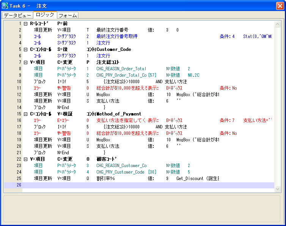Collapse the 顧客コード variable handler on line 22
The height and width of the screenshot is (226, 286).
(x=26, y=159)
